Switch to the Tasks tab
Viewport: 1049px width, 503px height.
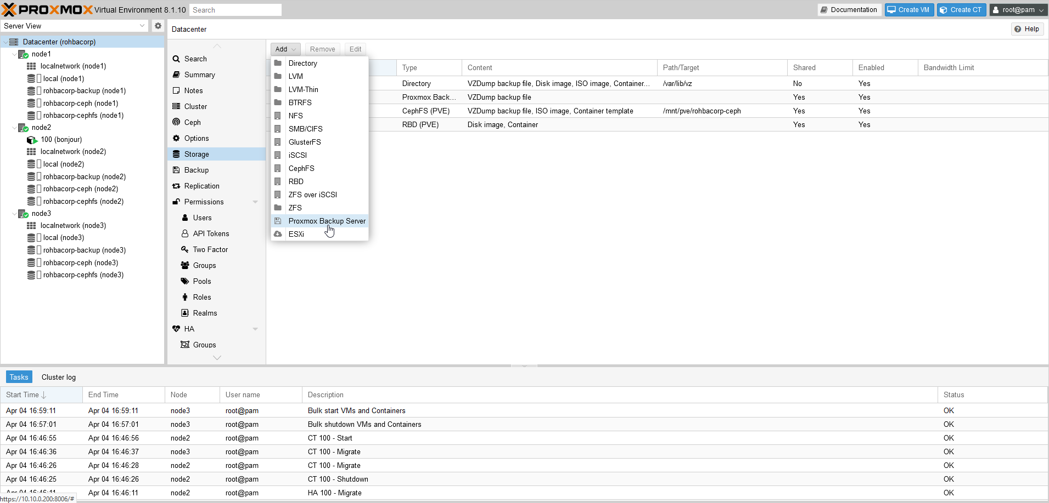pos(19,377)
